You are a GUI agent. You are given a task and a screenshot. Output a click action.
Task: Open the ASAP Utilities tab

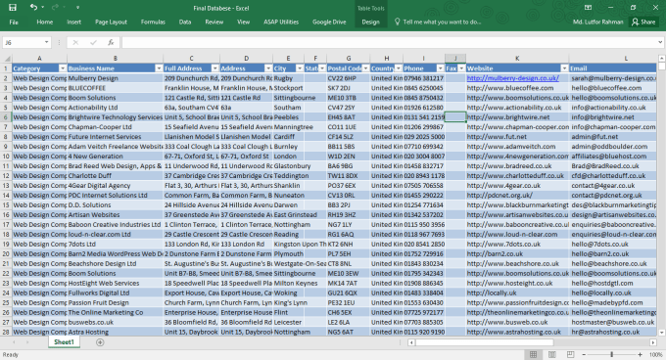(x=281, y=22)
